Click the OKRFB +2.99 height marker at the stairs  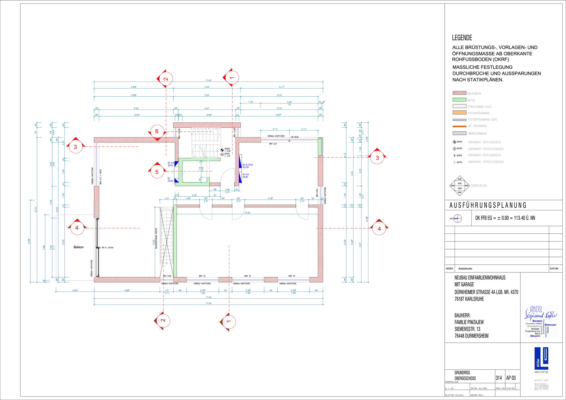click(222, 150)
